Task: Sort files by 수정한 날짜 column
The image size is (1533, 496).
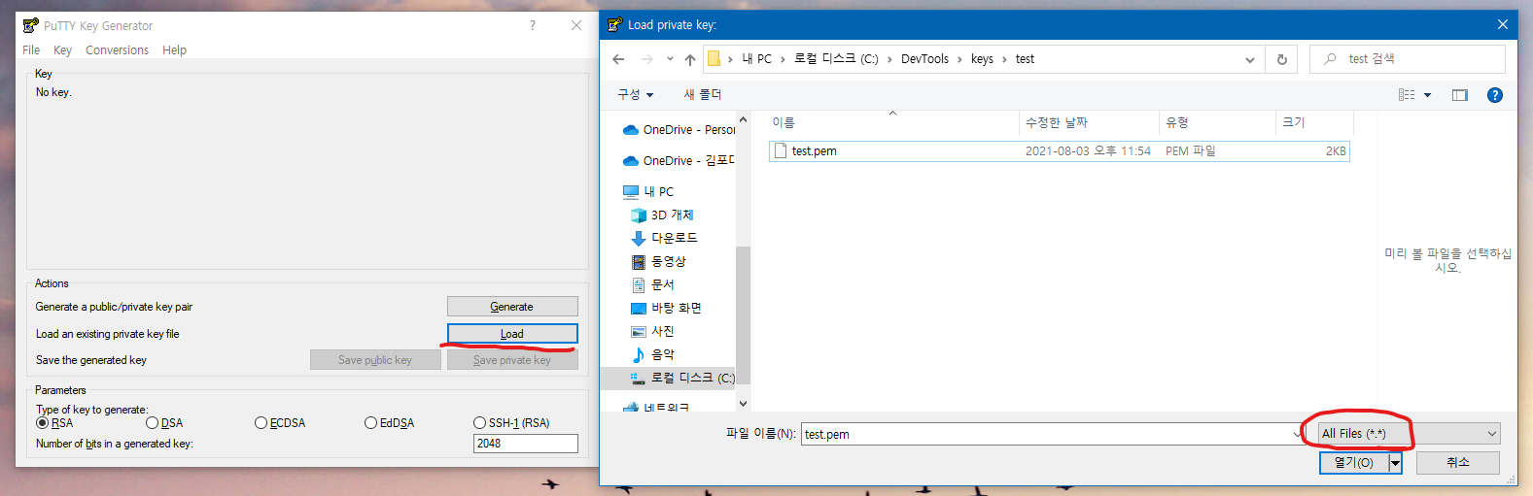Action: pos(1090,122)
